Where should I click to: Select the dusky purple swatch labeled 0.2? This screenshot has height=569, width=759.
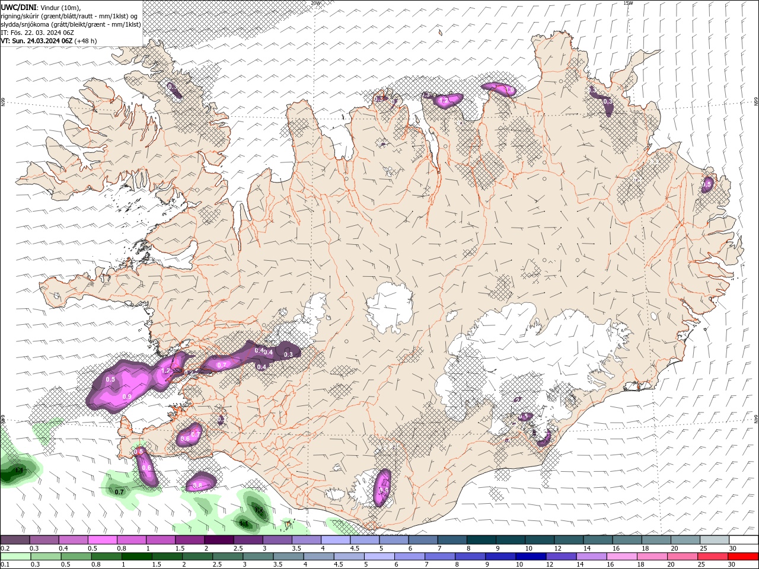coord(15,540)
